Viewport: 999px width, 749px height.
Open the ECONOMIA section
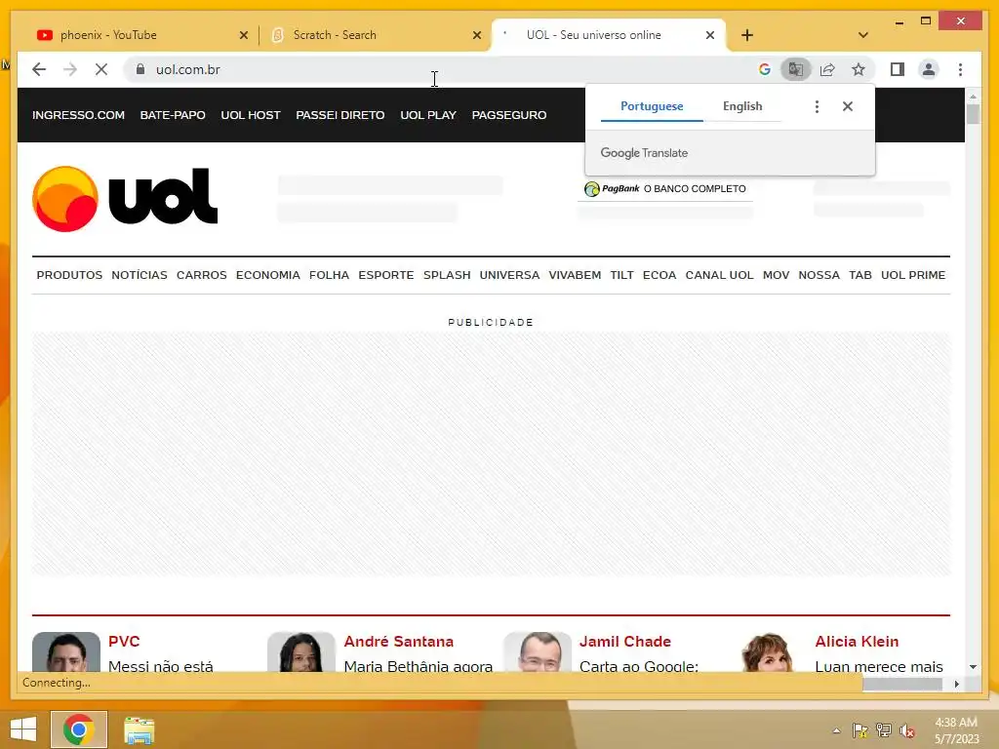tap(267, 275)
